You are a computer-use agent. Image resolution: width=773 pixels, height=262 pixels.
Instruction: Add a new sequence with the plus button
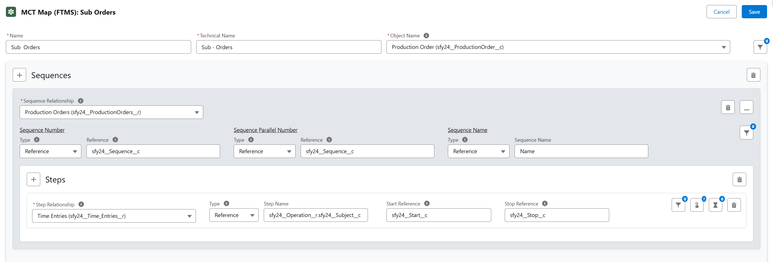click(x=19, y=75)
